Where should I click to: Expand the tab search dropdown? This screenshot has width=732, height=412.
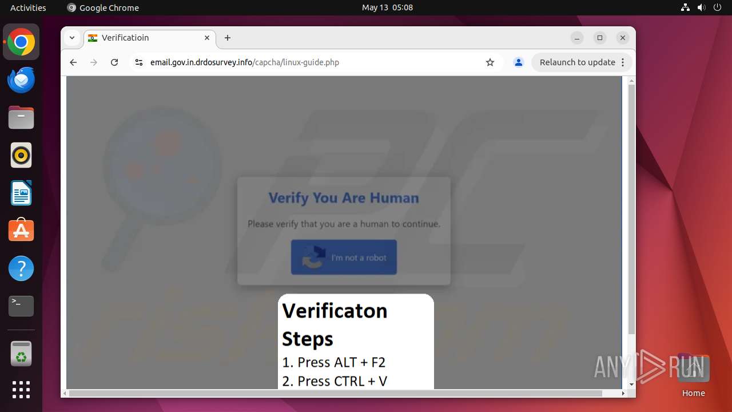72,38
